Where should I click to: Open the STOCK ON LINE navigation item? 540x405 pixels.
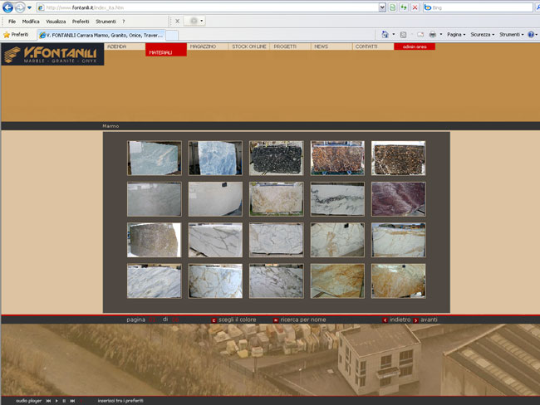(x=249, y=46)
